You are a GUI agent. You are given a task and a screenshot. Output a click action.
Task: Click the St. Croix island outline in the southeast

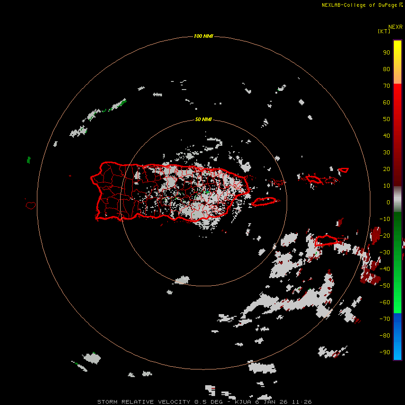[x=327, y=240]
